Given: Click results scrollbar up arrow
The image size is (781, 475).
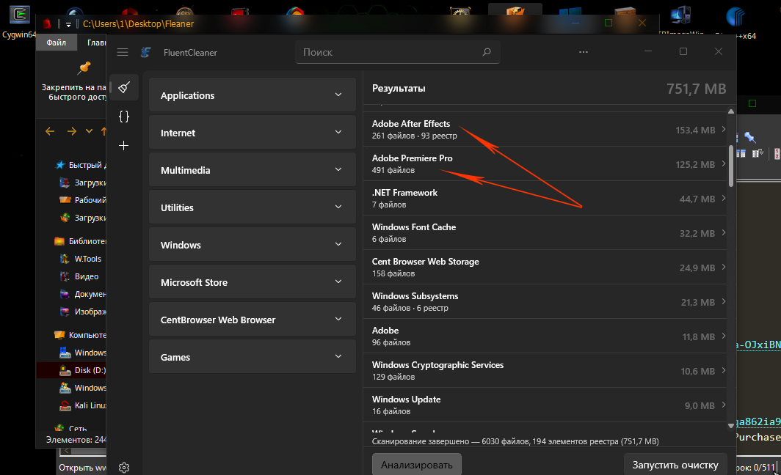Looking at the screenshot, I should click(730, 111).
